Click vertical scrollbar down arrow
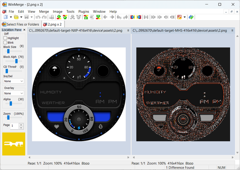 click(x=237, y=153)
